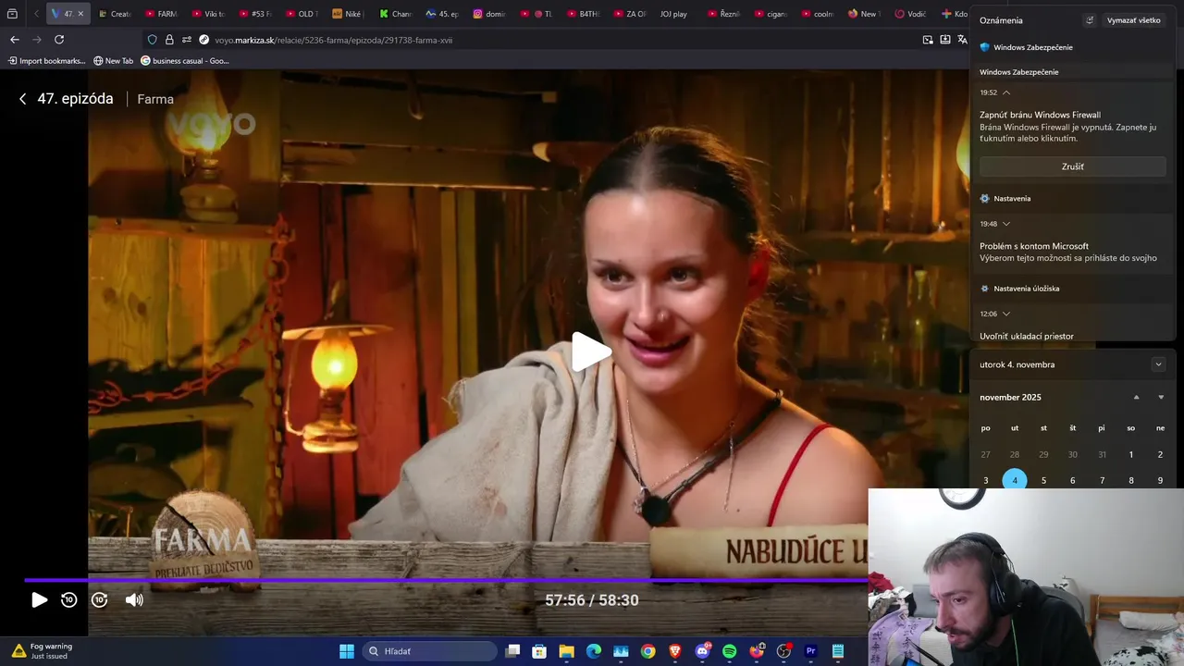This screenshot has width=1184, height=666.
Task: Open the site permissions icon in address bar
Action: [187, 40]
